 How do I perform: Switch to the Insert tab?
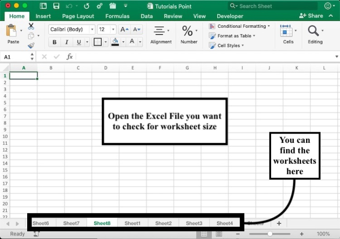click(43, 16)
